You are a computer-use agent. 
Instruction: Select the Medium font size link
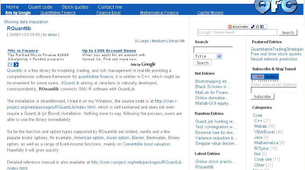click(x=159, y=41)
